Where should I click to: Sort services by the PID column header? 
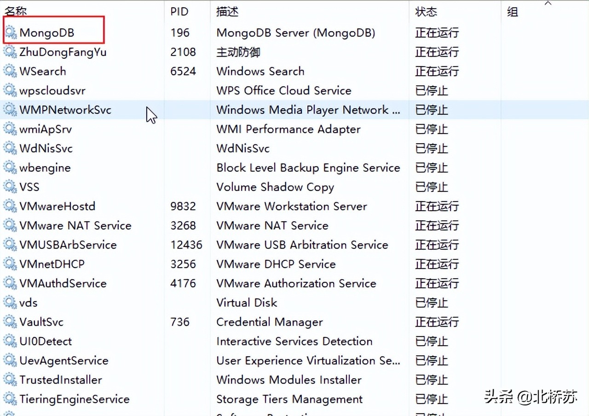click(180, 11)
